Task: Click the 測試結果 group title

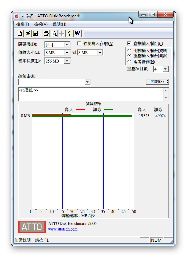Action: [93, 104]
